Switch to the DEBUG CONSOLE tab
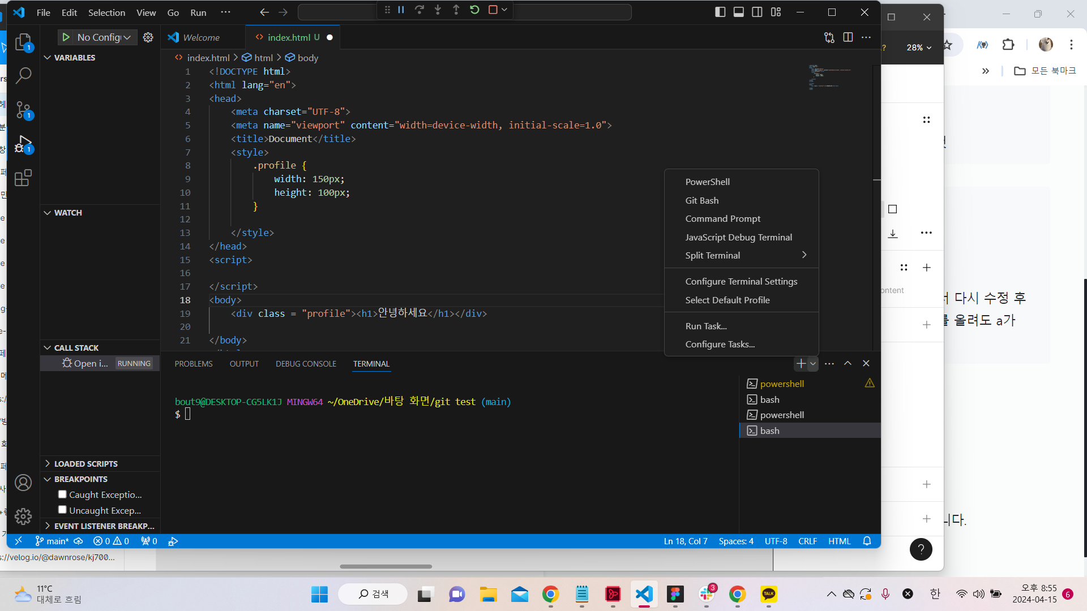The image size is (1087, 611). 306,364
